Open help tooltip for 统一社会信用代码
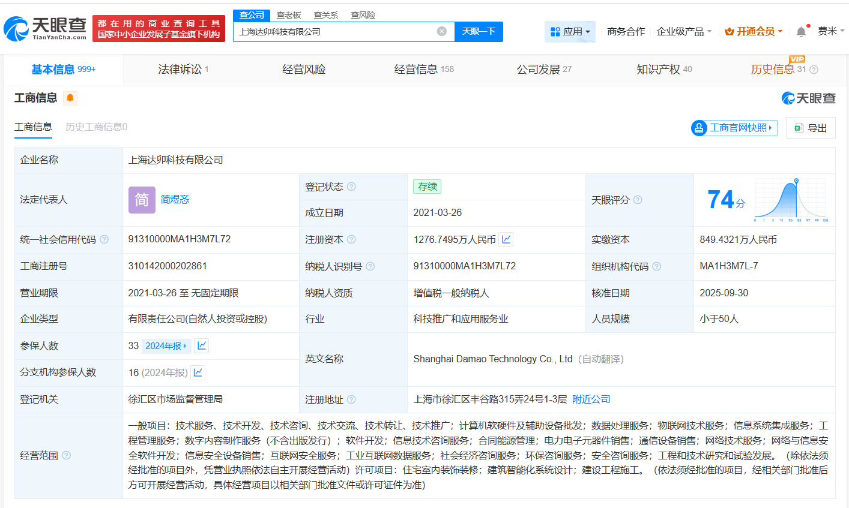Screen dimensions: 849x508 [x=104, y=239]
